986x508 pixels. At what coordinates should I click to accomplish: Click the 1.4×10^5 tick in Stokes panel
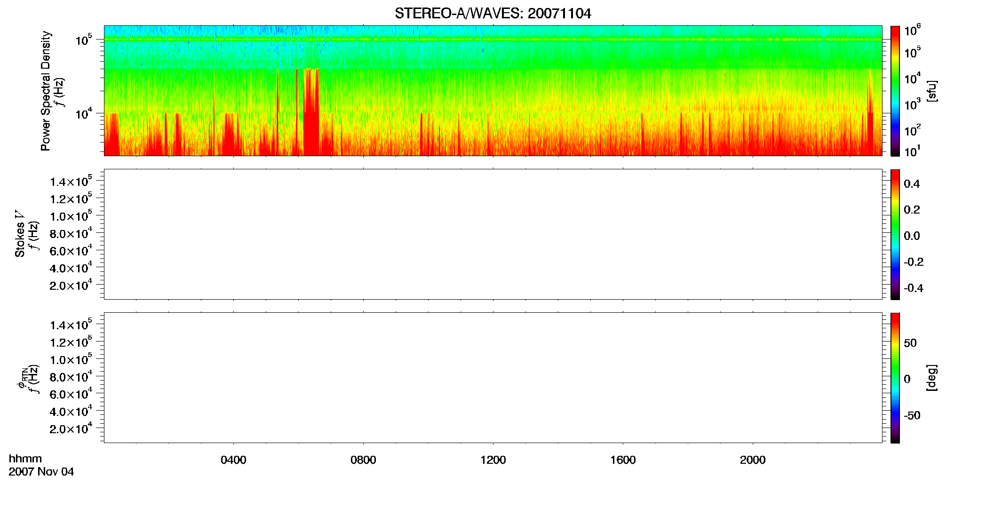point(71,182)
